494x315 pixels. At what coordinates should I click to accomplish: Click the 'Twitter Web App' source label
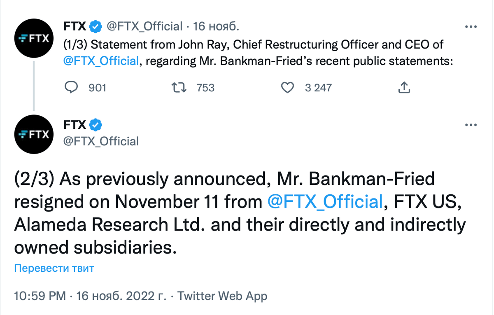tap(222, 296)
